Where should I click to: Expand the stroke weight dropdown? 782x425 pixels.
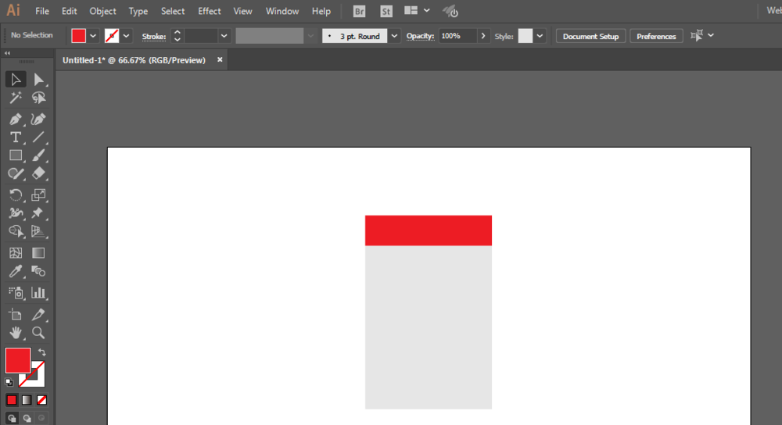point(224,36)
